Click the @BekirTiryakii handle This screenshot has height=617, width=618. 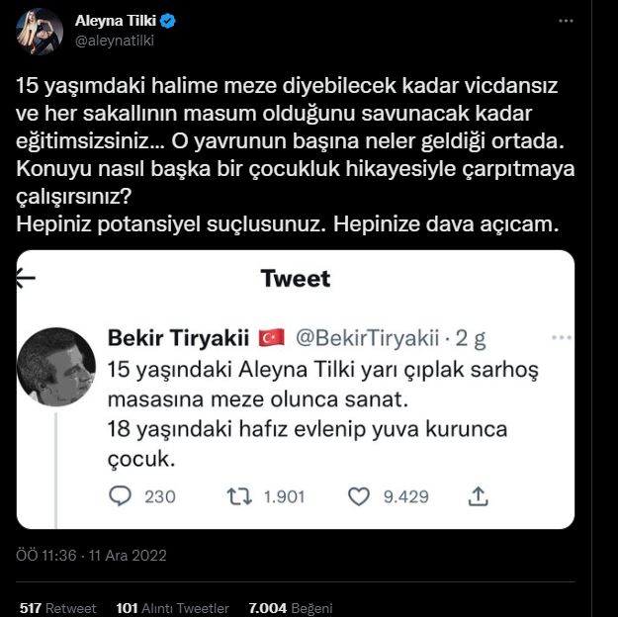pos(361,338)
